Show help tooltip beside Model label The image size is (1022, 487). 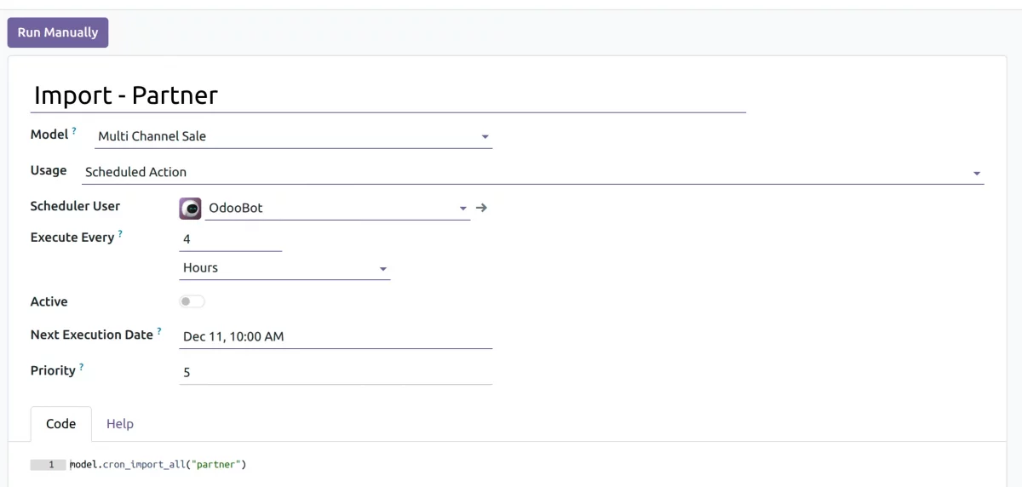(74, 131)
